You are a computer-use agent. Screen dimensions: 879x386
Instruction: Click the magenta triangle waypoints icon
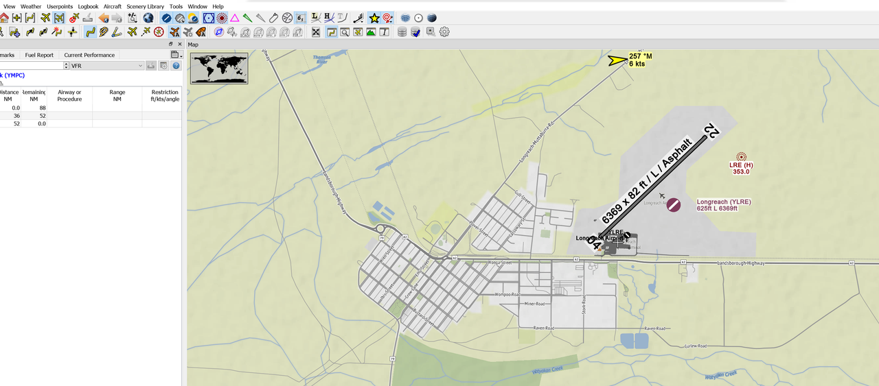[x=234, y=18]
